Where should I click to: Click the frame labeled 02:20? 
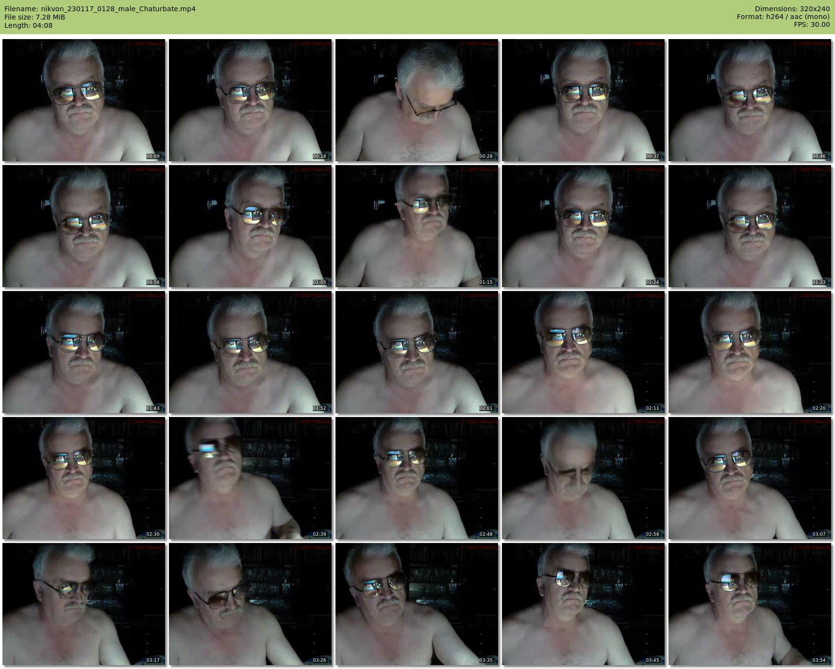(x=750, y=352)
